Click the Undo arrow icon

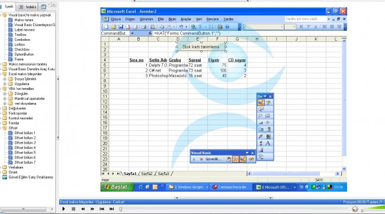click(x=181, y=27)
